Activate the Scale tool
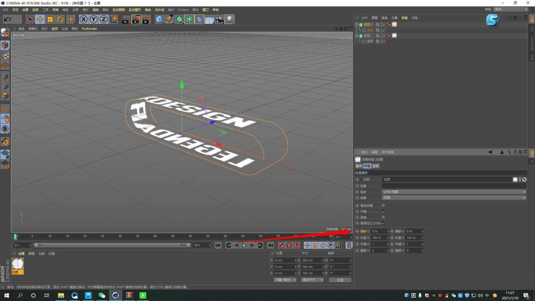 [50, 19]
